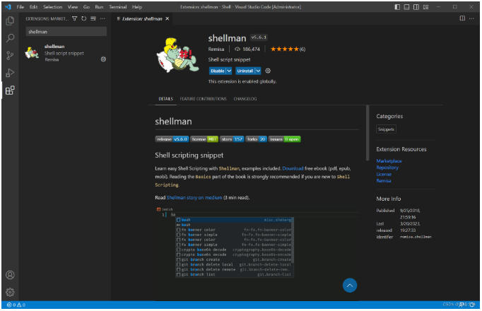482x311 pixels.
Task: Open the Explorer view in activity bar
Action: (x=10, y=21)
